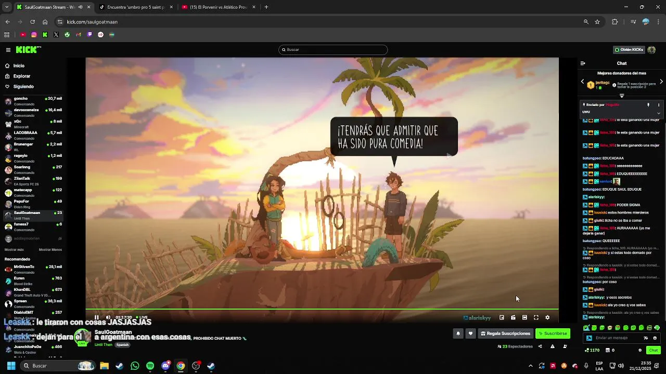This screenshot has height=374, width=666.
Task: Open MrStivenTc recommended channel
Action: [33, 269]
